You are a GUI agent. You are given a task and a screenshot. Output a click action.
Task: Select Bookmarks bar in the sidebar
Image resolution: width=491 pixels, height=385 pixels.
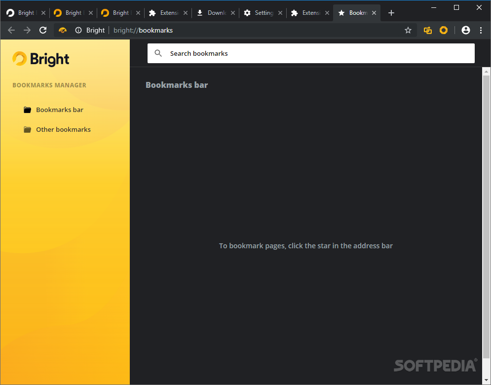click(60, 110)
